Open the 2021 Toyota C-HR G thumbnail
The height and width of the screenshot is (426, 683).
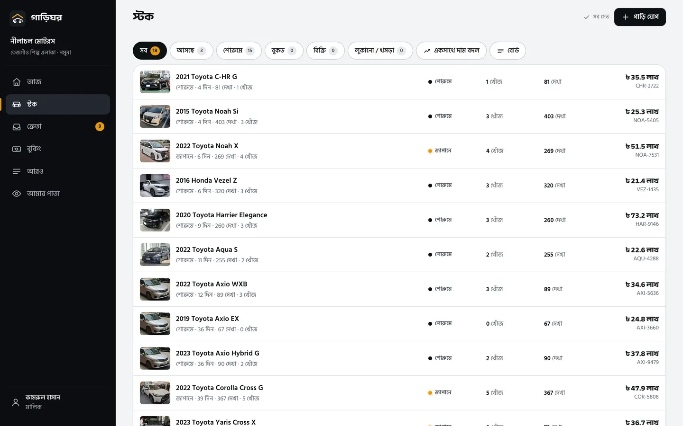pos(155,82)
